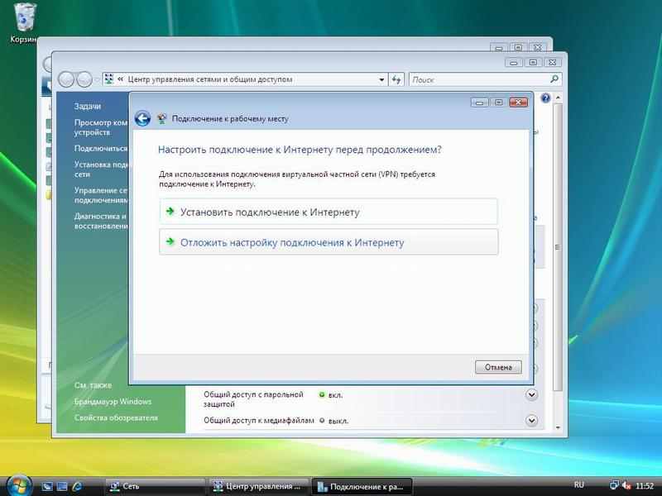Click the refresh icon beside address bar

[396, 79]
